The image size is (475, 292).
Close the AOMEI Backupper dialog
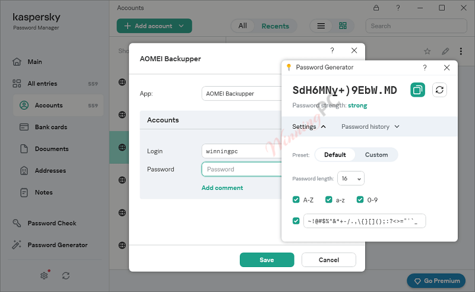coord(354,50)
